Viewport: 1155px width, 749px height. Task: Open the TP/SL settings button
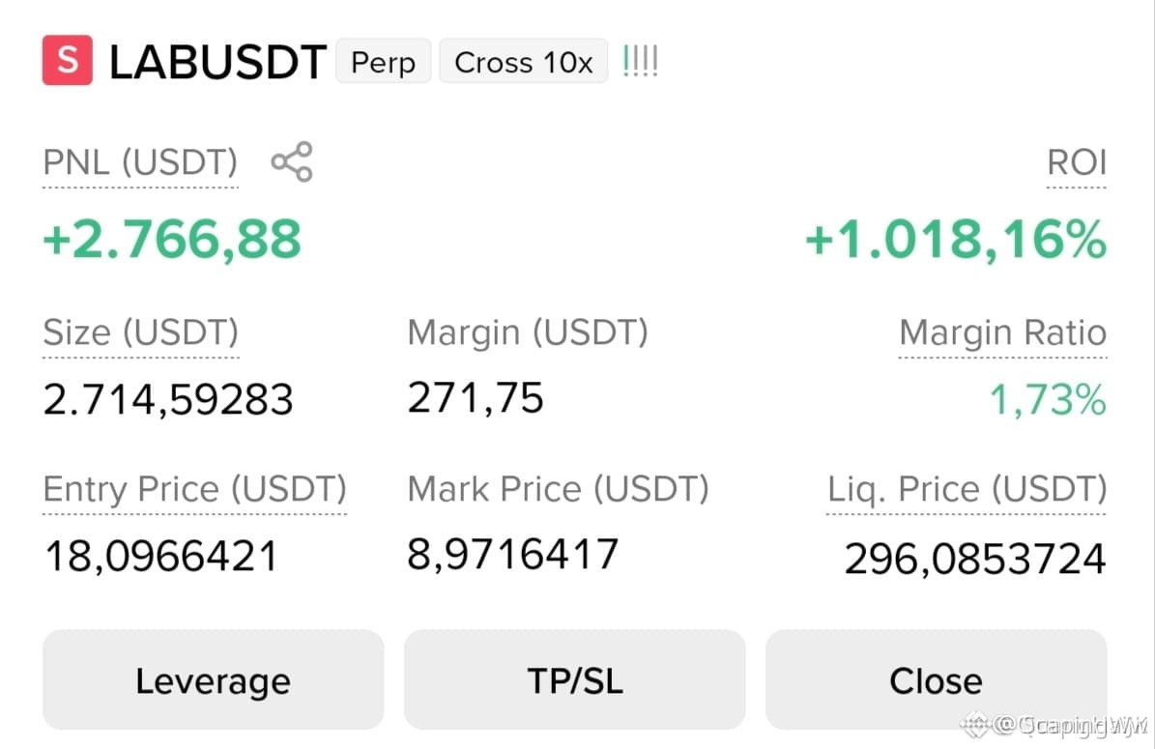(574, 679)
